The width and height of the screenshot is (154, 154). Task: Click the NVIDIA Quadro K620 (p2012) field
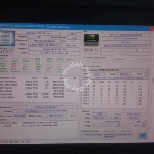[x=126, y=35]
